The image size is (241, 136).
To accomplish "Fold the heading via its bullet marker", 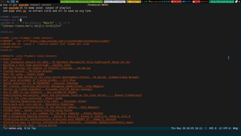I will tap(1, 5).
